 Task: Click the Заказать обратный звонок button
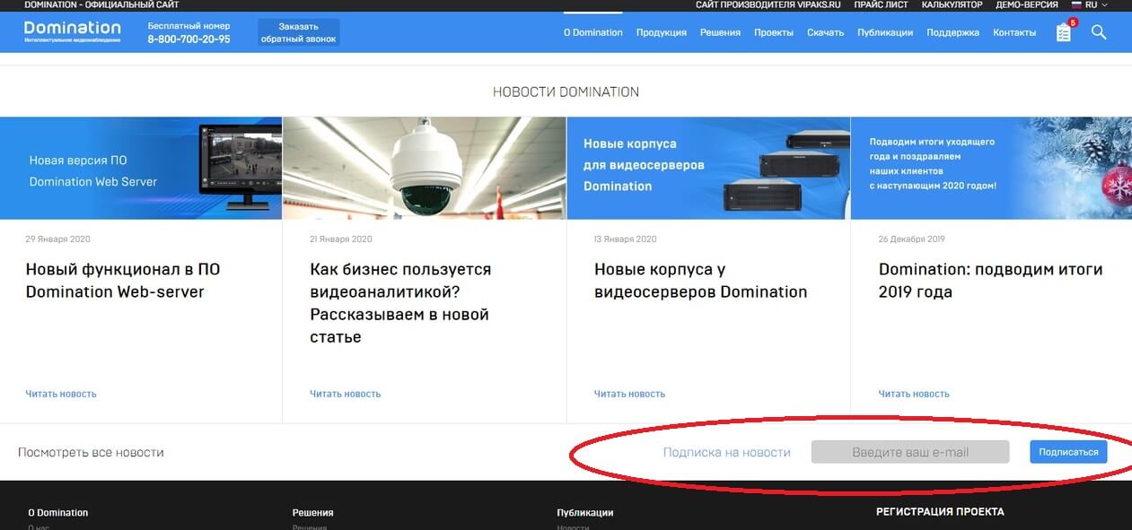pos(298,33)
